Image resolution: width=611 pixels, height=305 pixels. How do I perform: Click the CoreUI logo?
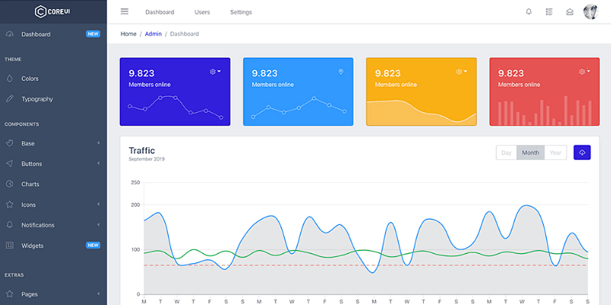click(53, 11)
